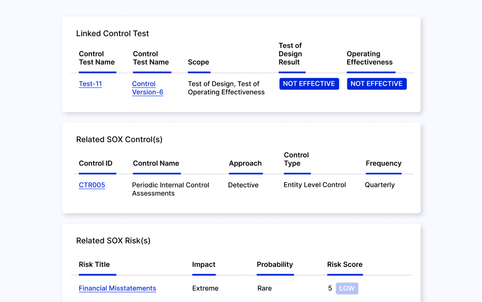Open the Financial Misstatements risk link
Screen dimensions: 482x302
[x=117, y=289]
